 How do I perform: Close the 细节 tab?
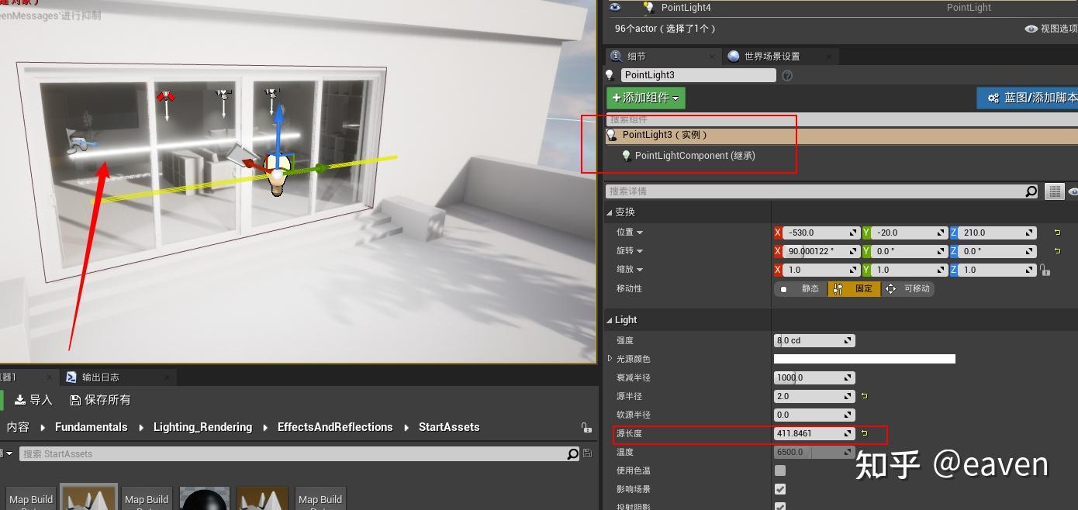point(713,57)
